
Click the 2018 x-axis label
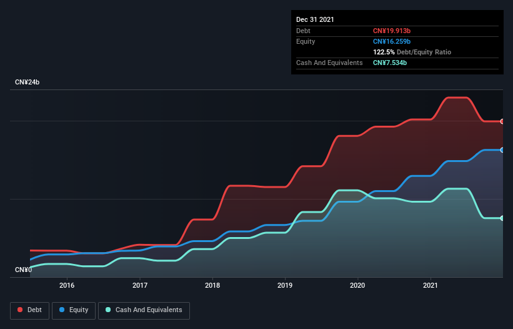click(212, 285)
